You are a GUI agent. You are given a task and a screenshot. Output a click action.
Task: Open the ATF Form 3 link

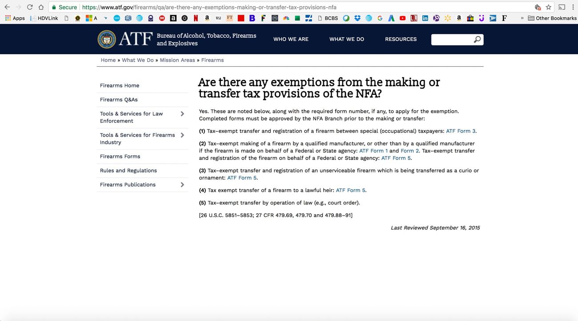point(461,131)
